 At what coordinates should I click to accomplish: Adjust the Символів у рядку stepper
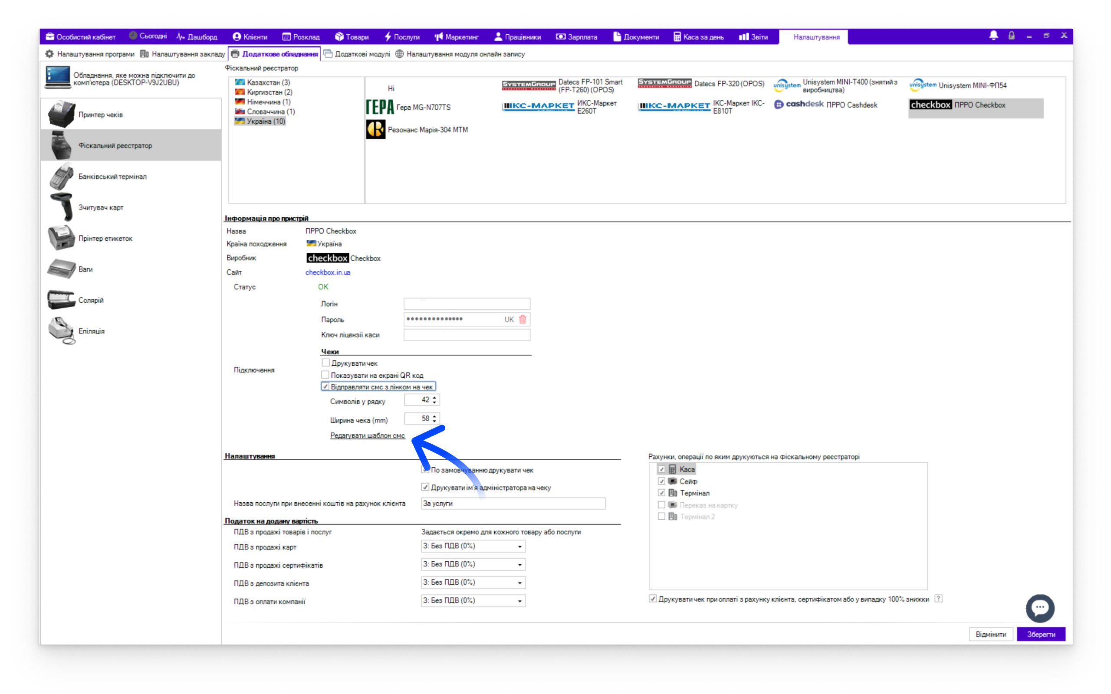click(x=434, y=400)
